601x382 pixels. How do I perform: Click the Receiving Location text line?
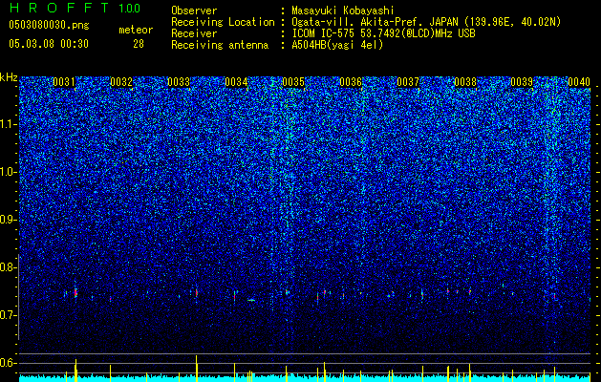(366, 22)
